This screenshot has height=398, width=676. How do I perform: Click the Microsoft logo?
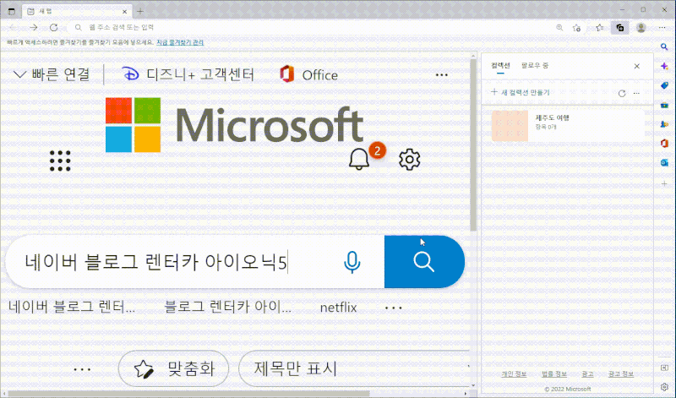pyautogui.click(x=234, y=124)
